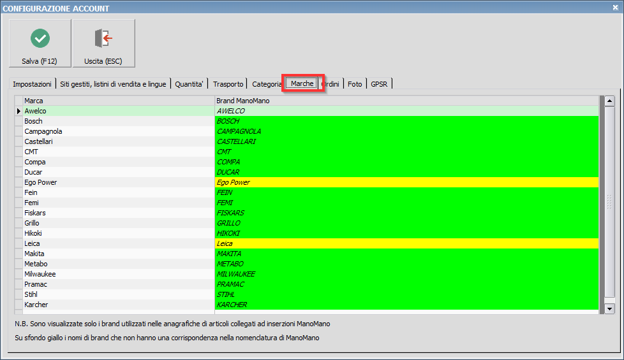
Task: Click the Uscita (ESC) exit door button
Action: click(x=104, y=43)
